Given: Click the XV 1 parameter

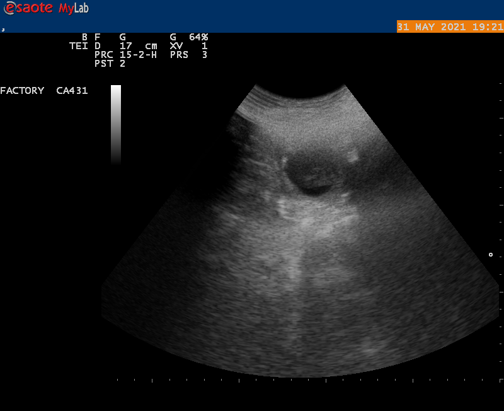Looking at the screenshot, I should pyautogui.click(x=188, y=46).
